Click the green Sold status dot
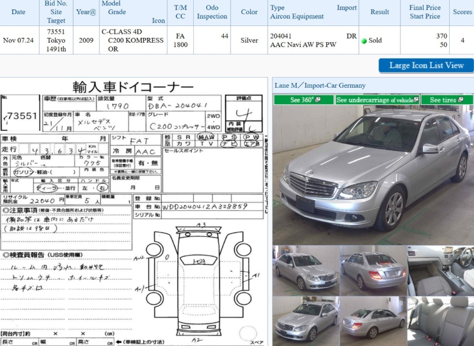474x346 pixels. point(364,41)
